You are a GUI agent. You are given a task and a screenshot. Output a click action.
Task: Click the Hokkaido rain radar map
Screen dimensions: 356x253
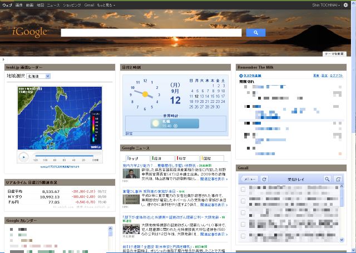[60, 118]
